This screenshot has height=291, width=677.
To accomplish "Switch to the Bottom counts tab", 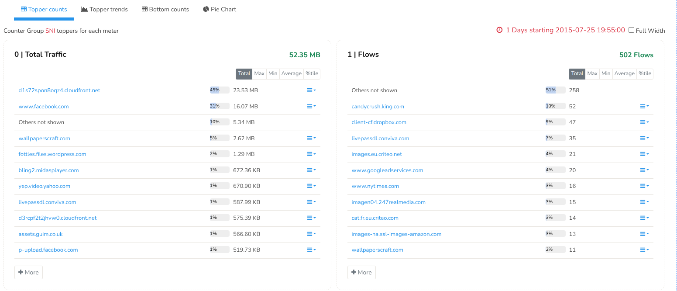I will [165, 9].
